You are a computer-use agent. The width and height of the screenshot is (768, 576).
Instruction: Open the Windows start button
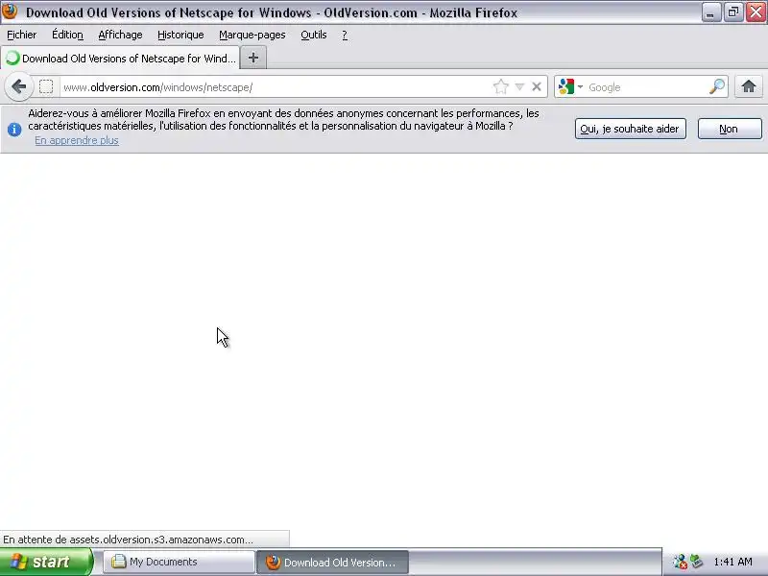pos(46,562)
